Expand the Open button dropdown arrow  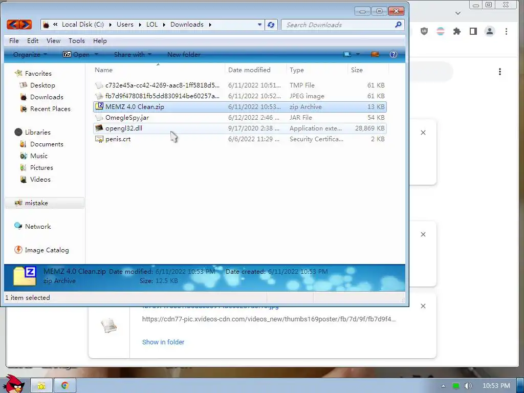pyautogui.click(x=96, y=54)
